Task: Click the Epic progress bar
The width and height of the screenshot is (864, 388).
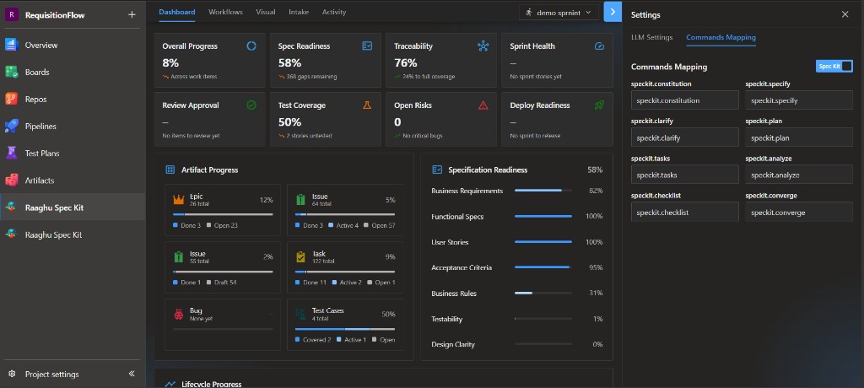Action: click(223, 214)
